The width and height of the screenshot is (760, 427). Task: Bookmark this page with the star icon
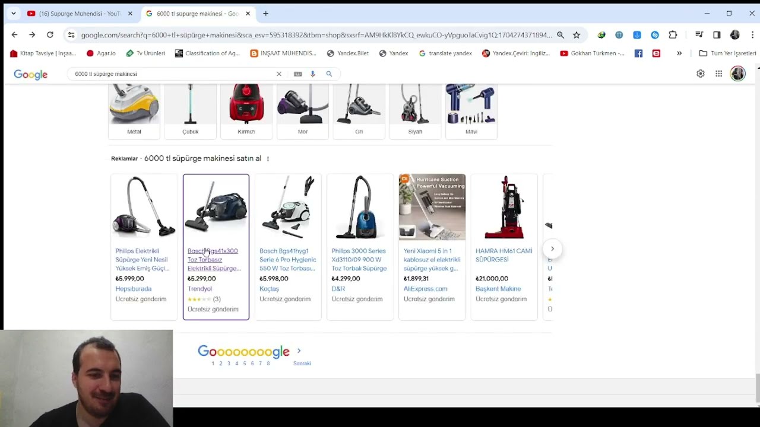click(x=577, y=35)
